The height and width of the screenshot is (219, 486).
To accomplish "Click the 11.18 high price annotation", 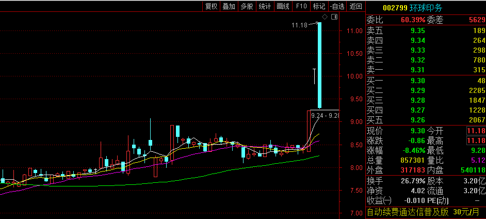I will click(299, 25).
